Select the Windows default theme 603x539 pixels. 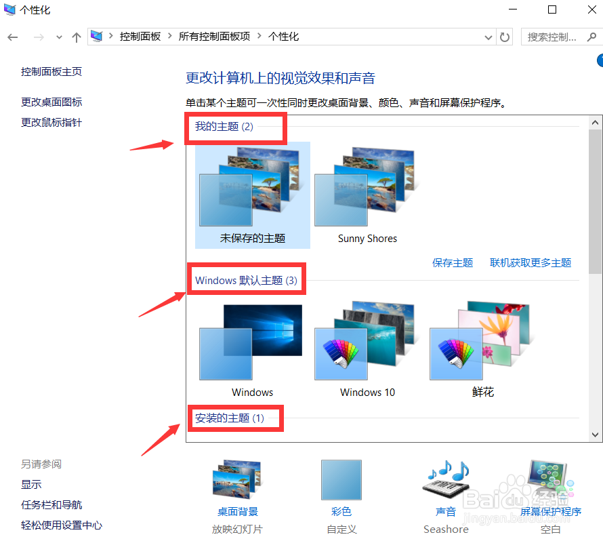[252, 350]
